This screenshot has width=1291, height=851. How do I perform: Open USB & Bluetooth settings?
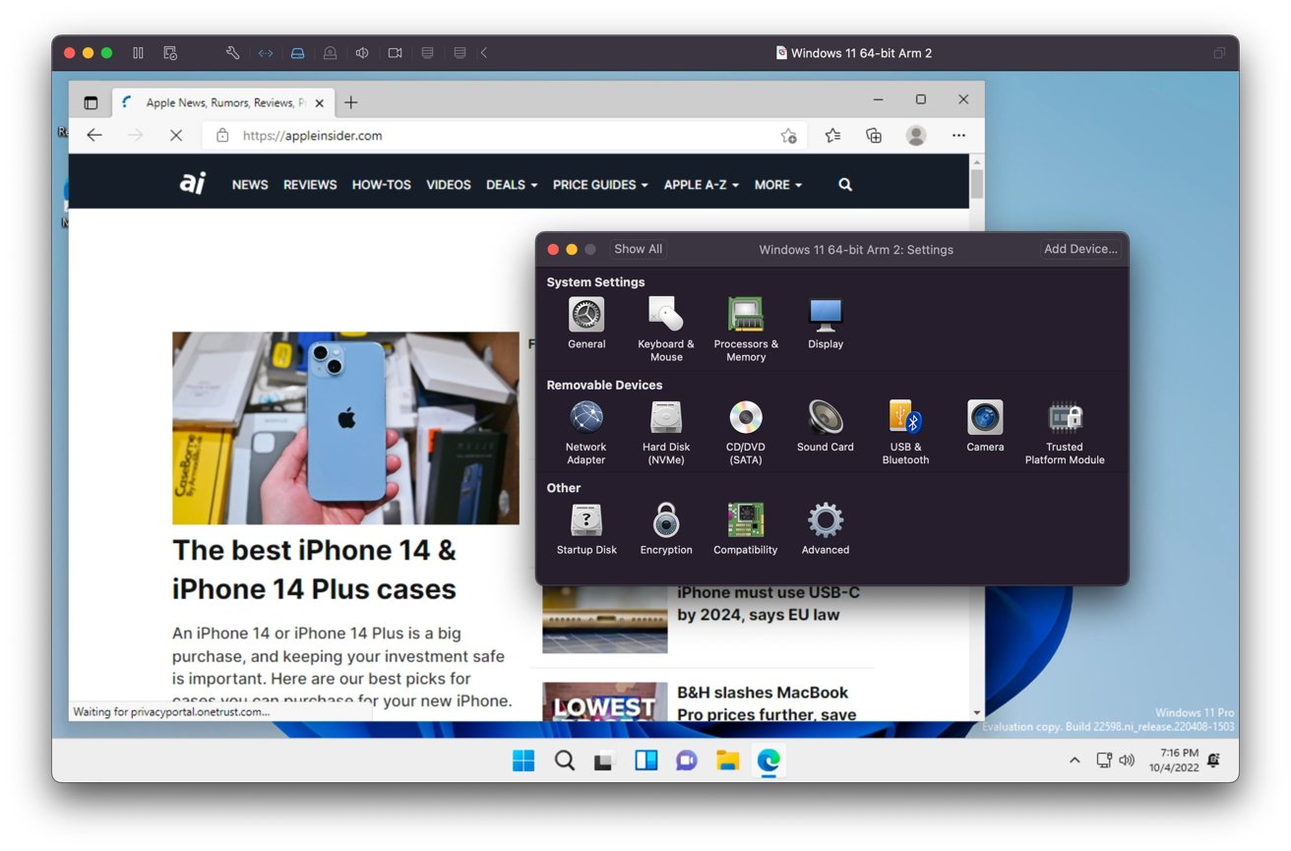[x=905, y=418]
